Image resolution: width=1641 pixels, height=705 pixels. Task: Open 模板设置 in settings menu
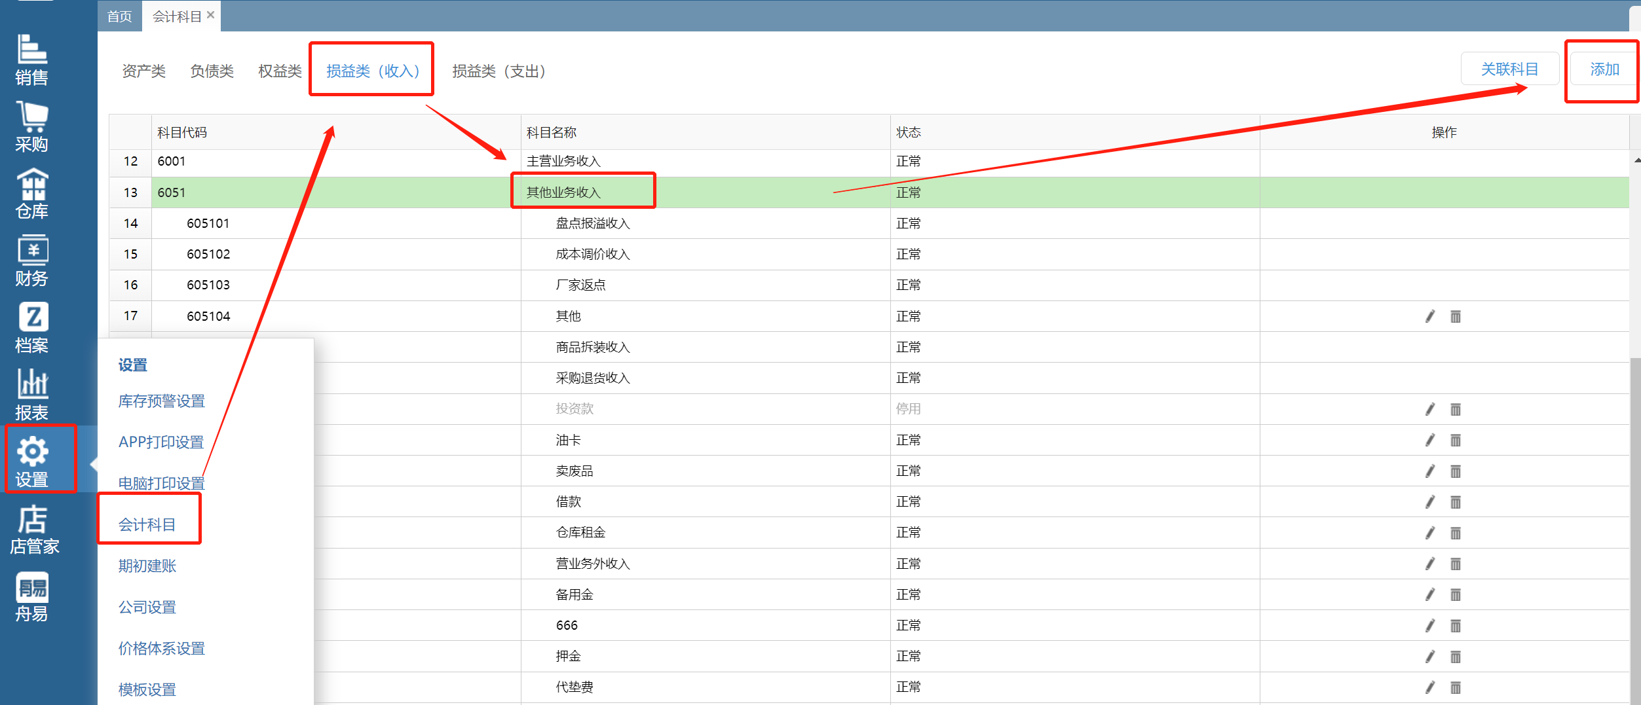click(147, 690)
